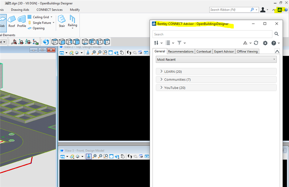Open the Most Recent dropdown
289x187 pixels.
point(216,59)
